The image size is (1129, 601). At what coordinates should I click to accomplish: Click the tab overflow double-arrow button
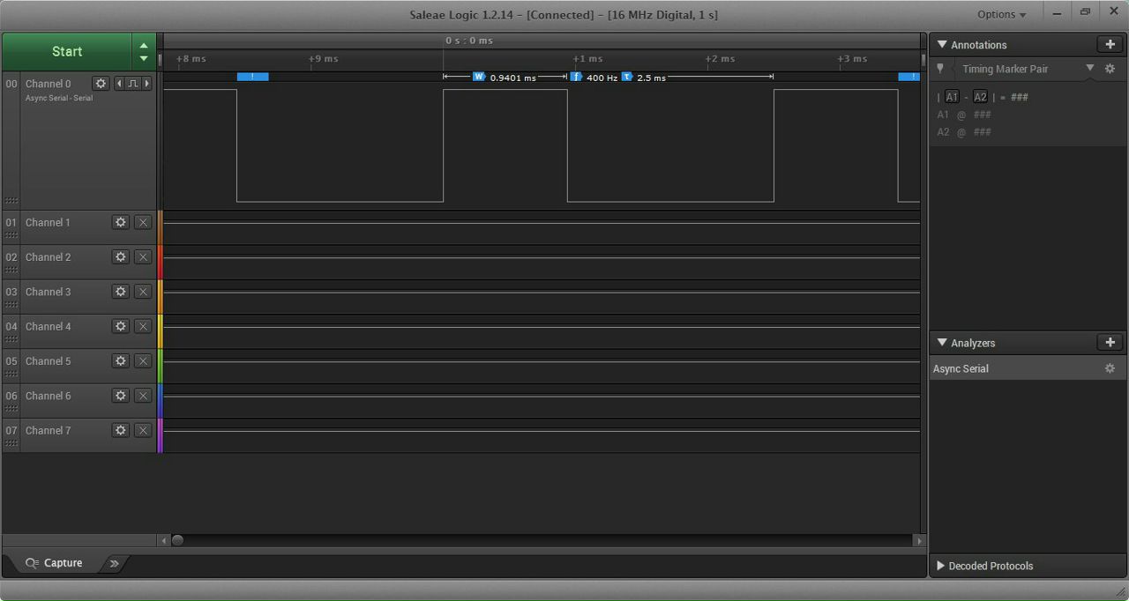coord(114,563)
